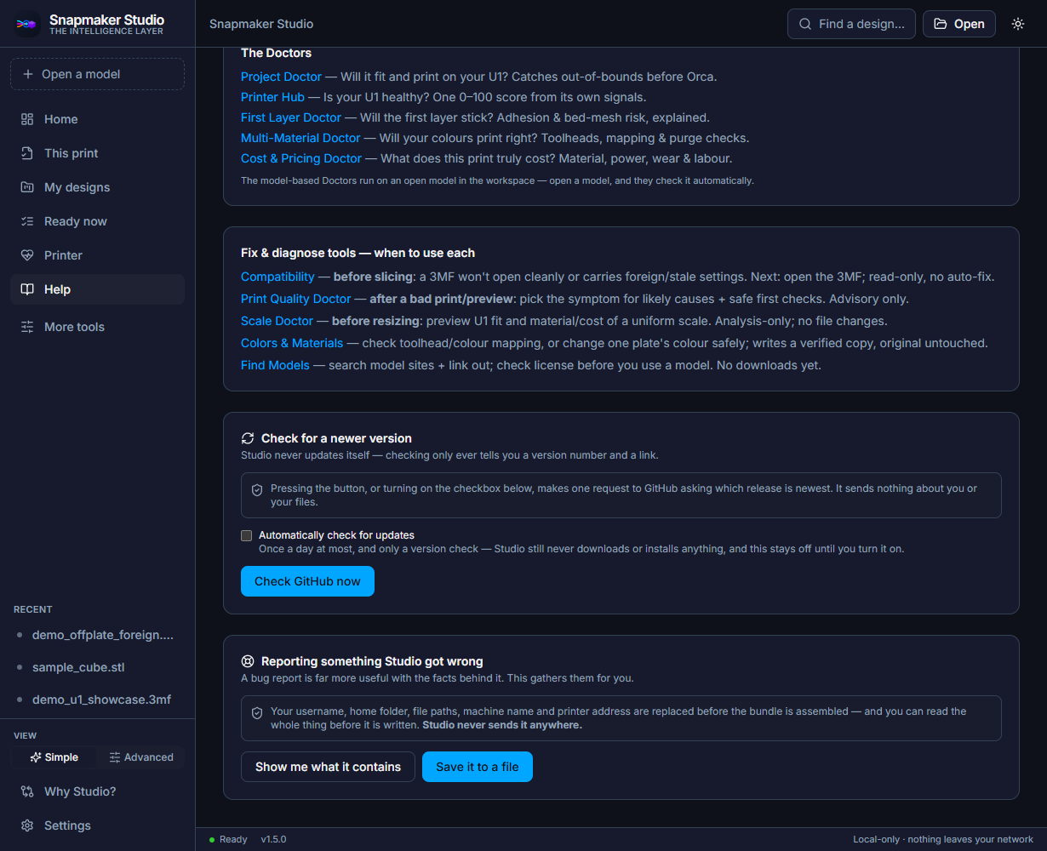1047x851 pixels.
Task: Click 'Fix & diagnose tools' heading
Action: tap(358, 253)
